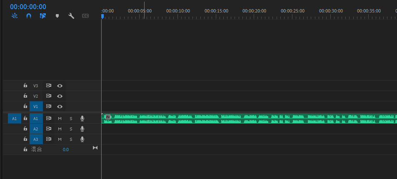
Task: Toggle track targeting for A3
Action: [x=36, y=139]
